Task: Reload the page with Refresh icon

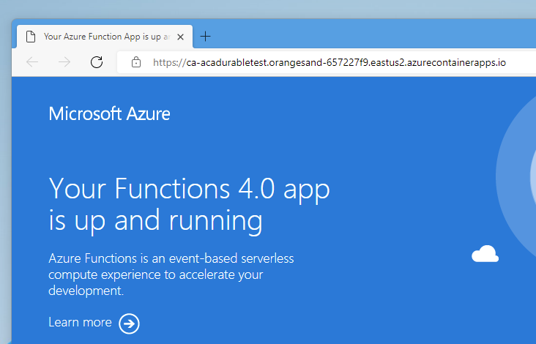Action: [x=97, y=62]
